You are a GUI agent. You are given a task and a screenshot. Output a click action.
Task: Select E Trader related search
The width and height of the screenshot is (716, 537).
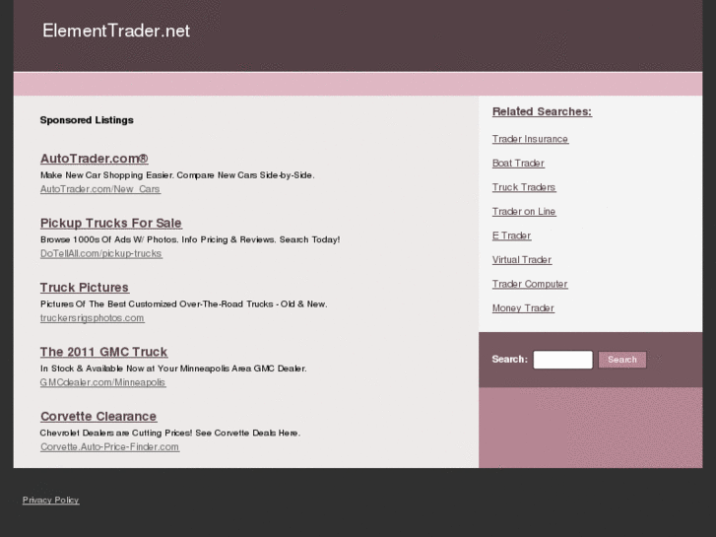pyautogui.click(x=511, y=235)
